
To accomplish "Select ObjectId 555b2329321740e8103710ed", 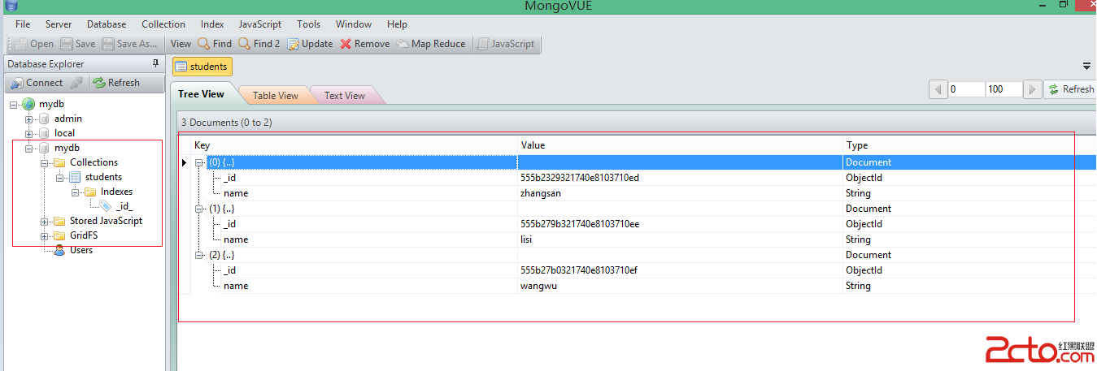I will pyautogui.click(x=580, y=178).
